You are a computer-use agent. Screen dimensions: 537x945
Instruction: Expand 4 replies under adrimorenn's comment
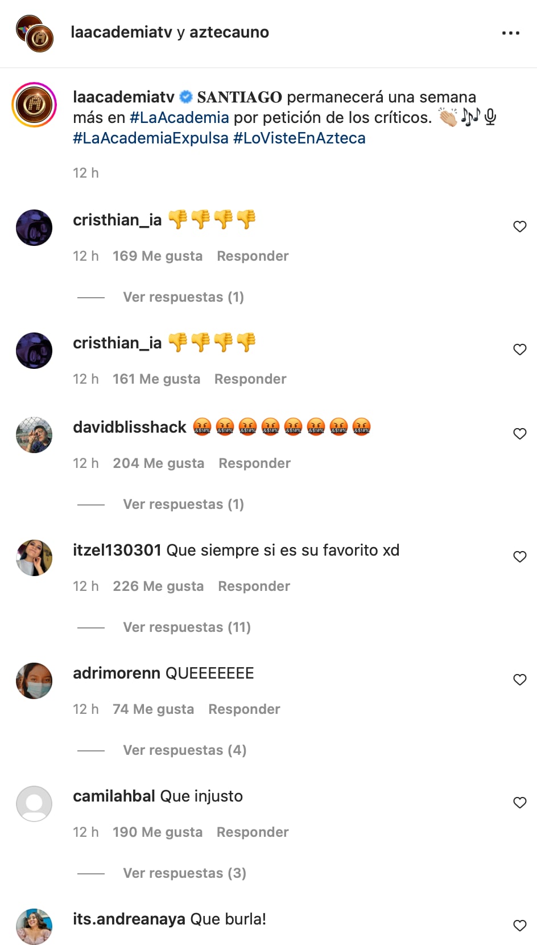click(x=185, y=750)
